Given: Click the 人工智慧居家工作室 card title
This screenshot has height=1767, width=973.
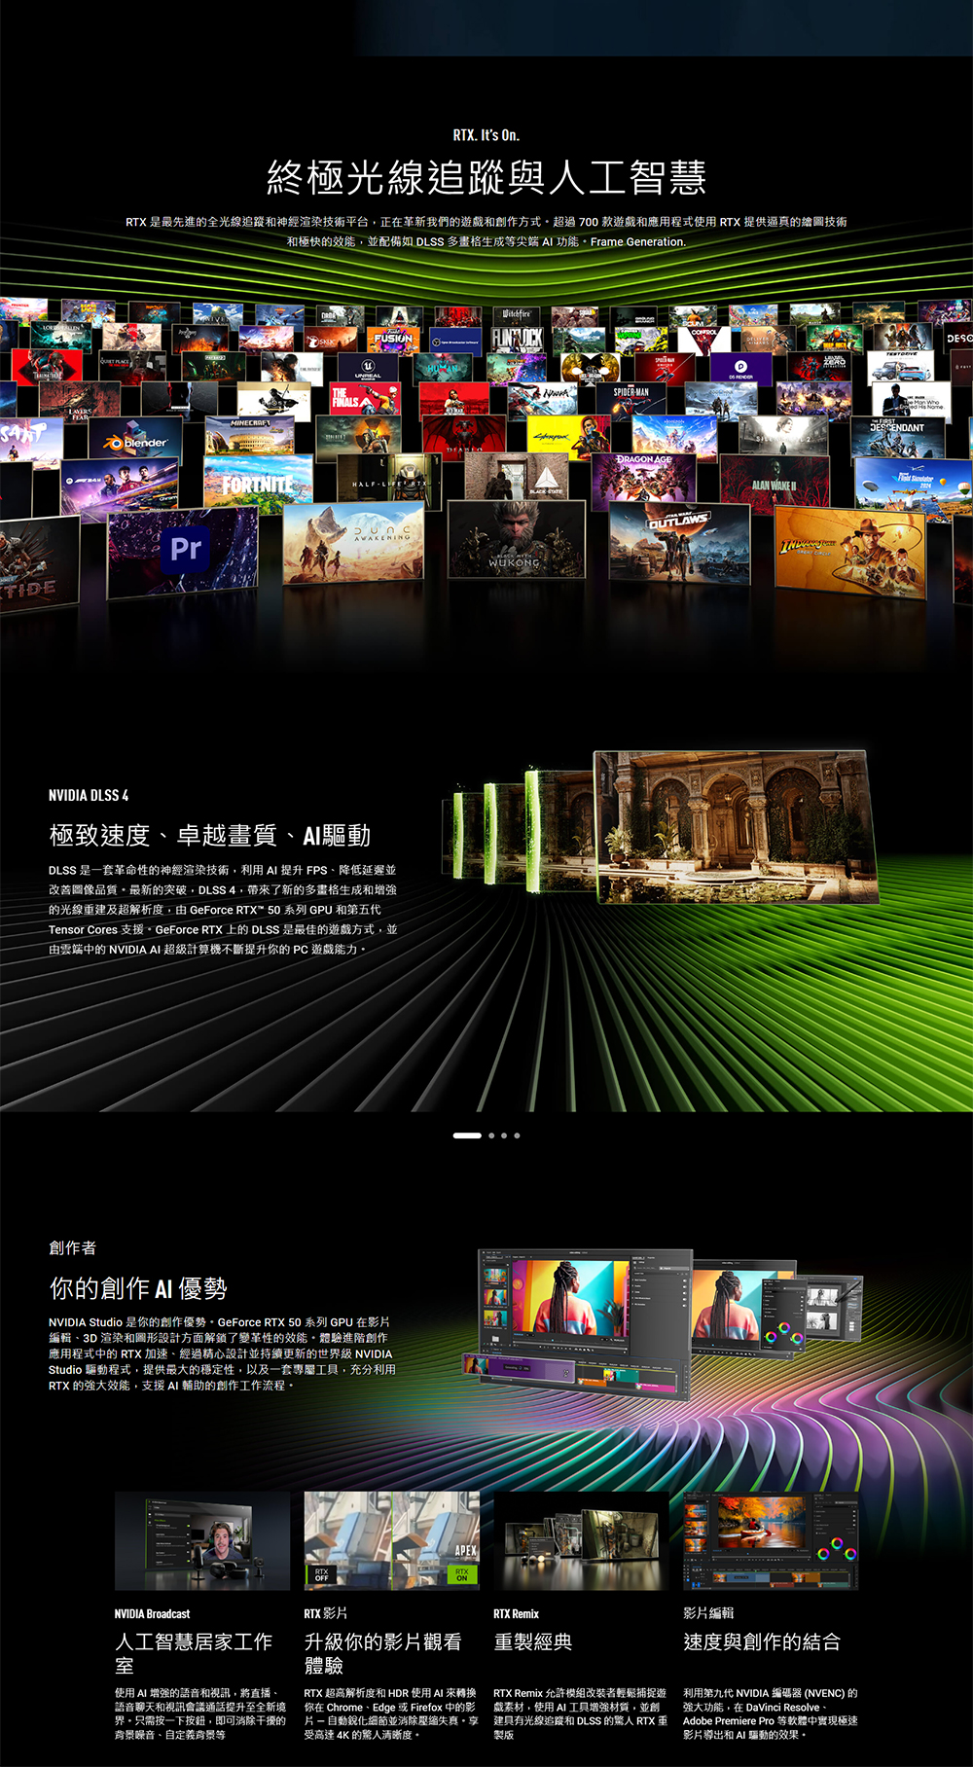Looking at the screenshot, I should click(x=194, y=1653).
